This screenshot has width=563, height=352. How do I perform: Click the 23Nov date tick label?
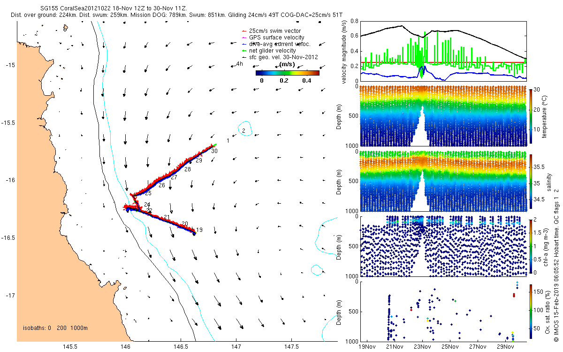[422, 347]
